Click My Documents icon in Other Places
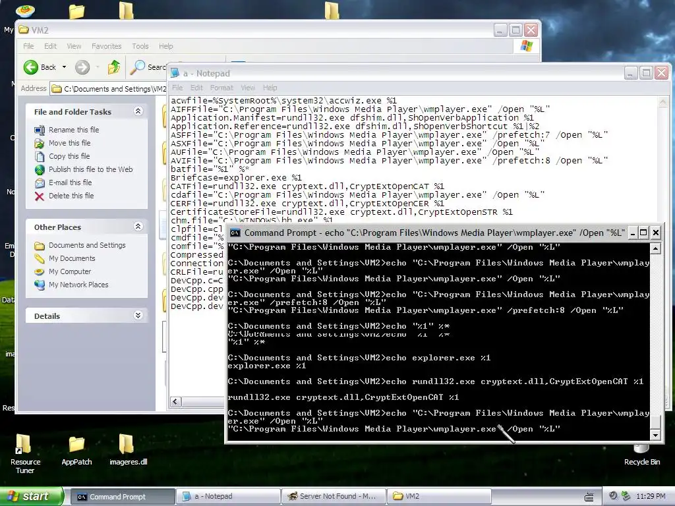 coord(40,258)
